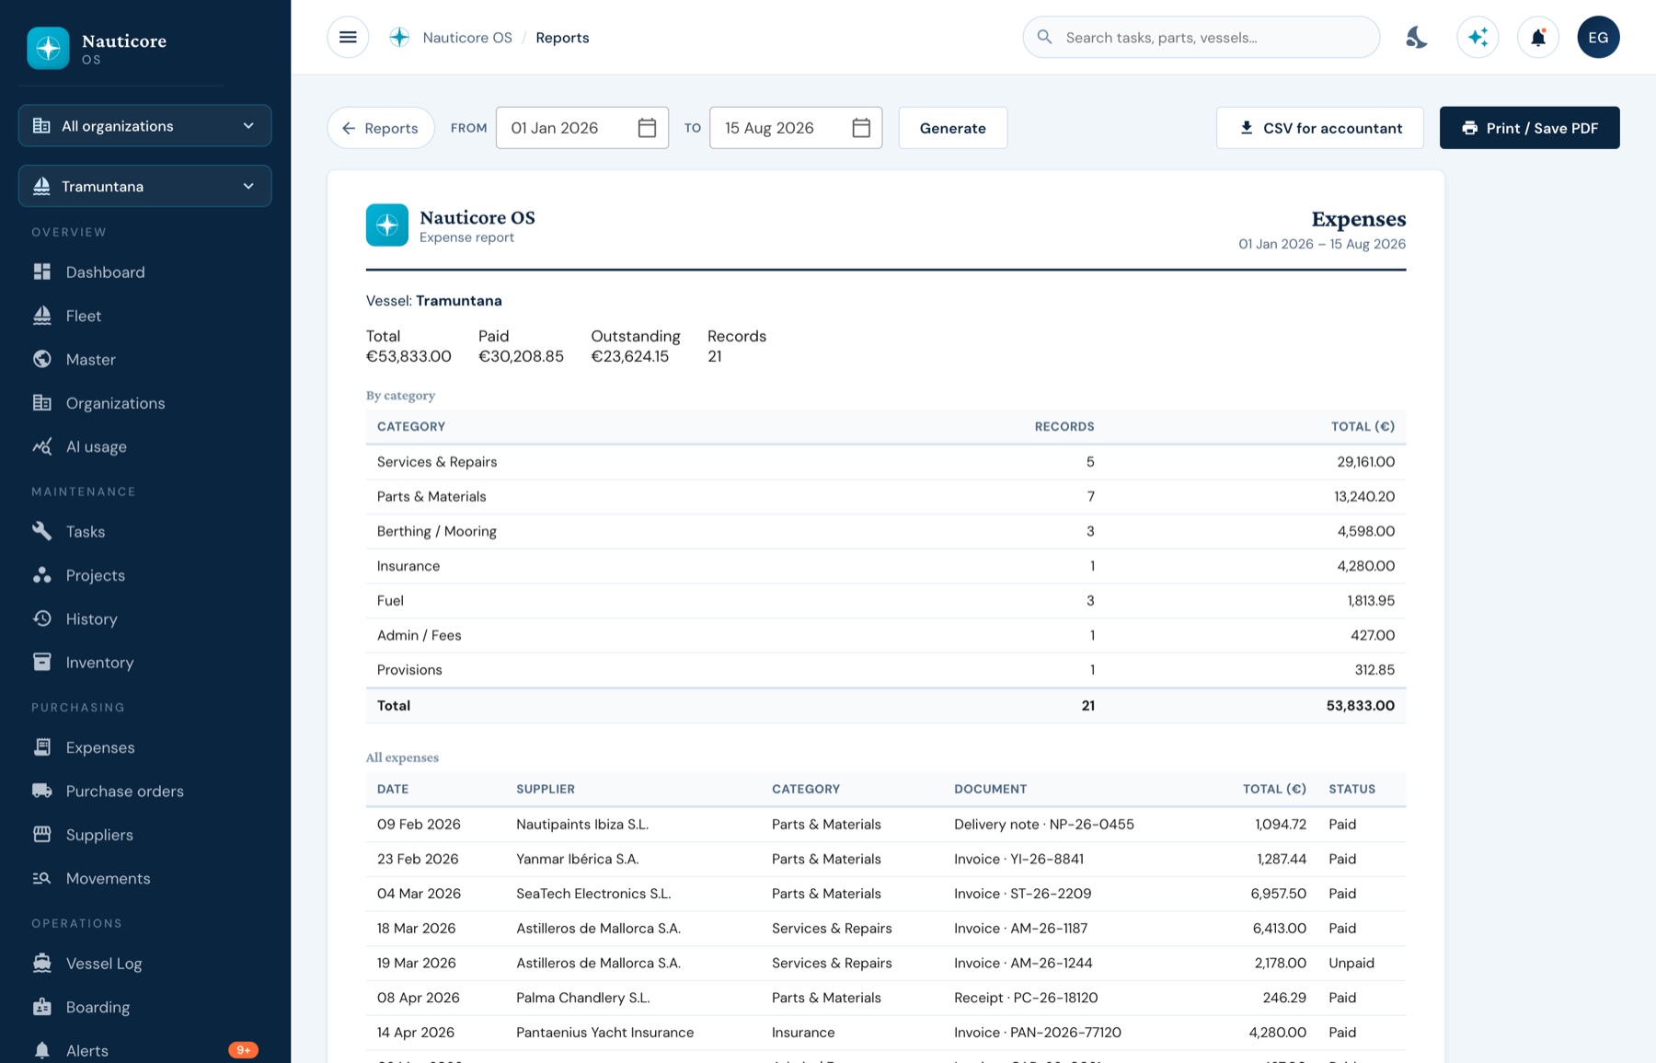Click the Movements search-list icon

(x=42, y=878)
